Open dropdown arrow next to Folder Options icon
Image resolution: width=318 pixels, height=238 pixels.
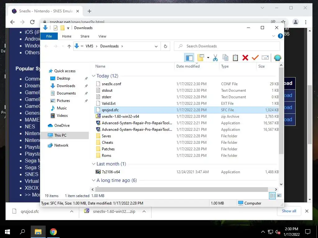tap(208, 58)
